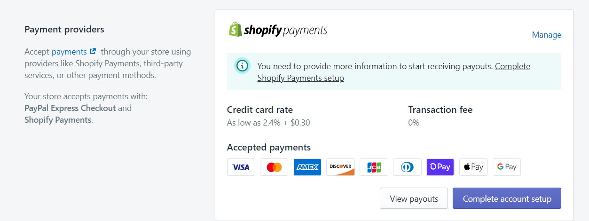Select the Diners Club icon
This screenshot has width=589, height=221.
(x=407, y=167)
